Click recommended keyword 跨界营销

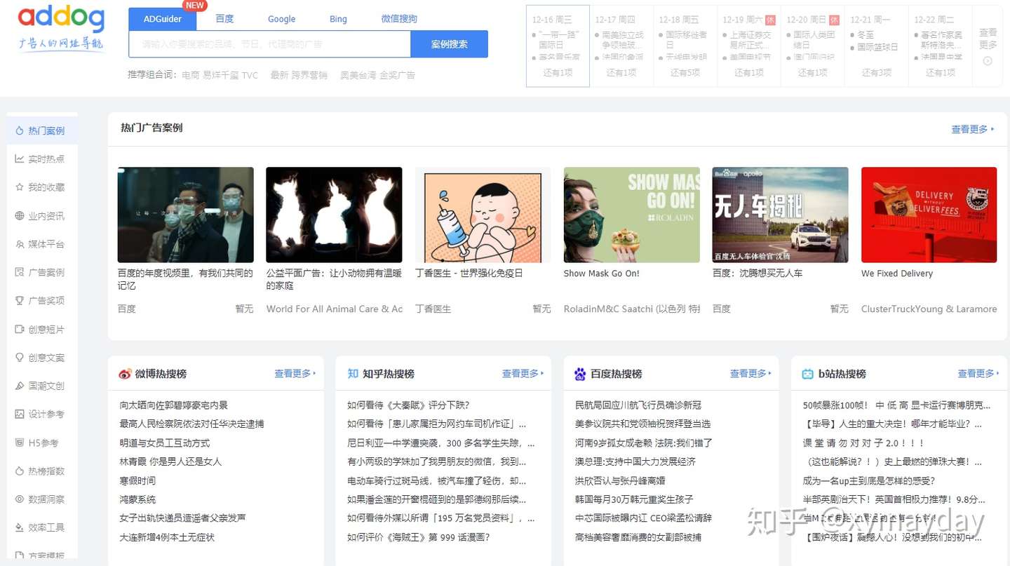tap(309, 75)
